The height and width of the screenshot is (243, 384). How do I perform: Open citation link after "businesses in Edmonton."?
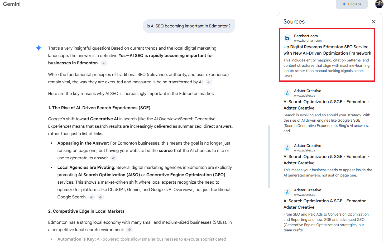(104, 63)
